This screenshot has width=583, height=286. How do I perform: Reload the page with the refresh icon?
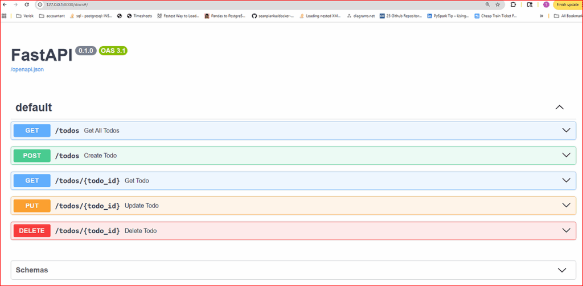point(26,5)
